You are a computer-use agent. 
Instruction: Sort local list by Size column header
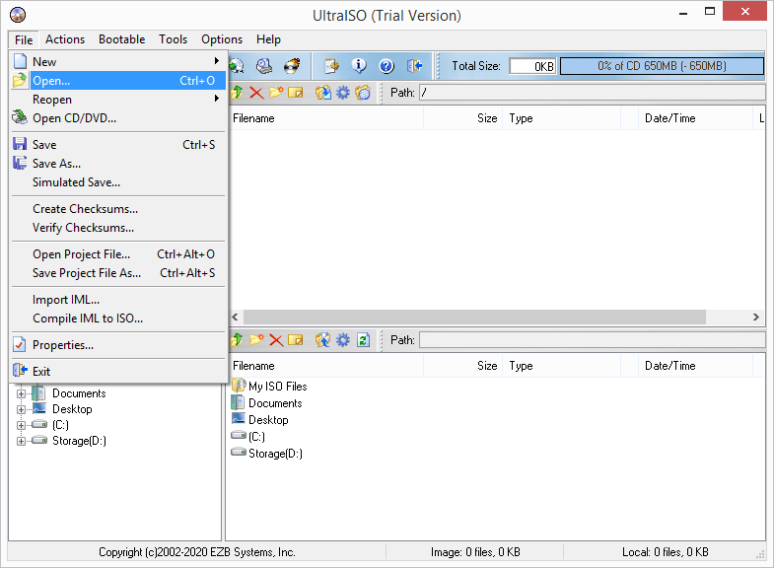point(462,366)
